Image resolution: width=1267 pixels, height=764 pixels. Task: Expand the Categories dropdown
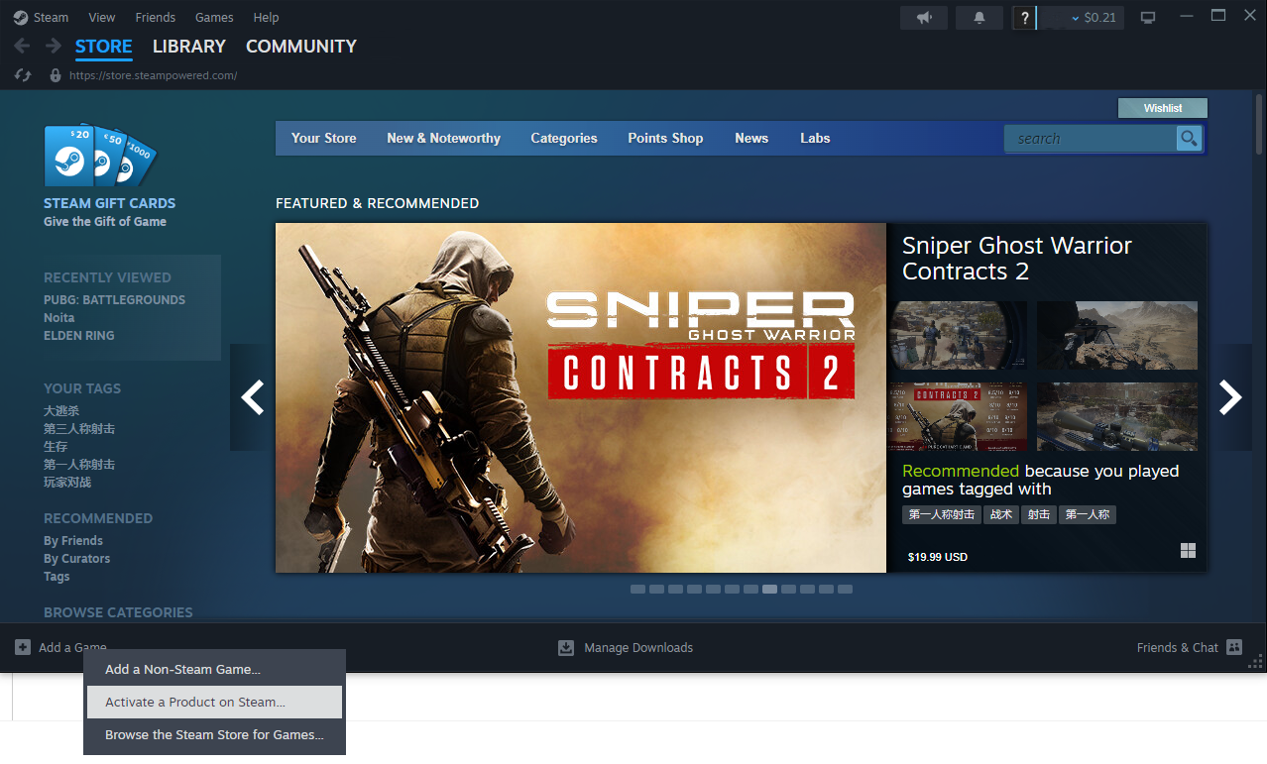pyautogui.click(x=564, y=139)
